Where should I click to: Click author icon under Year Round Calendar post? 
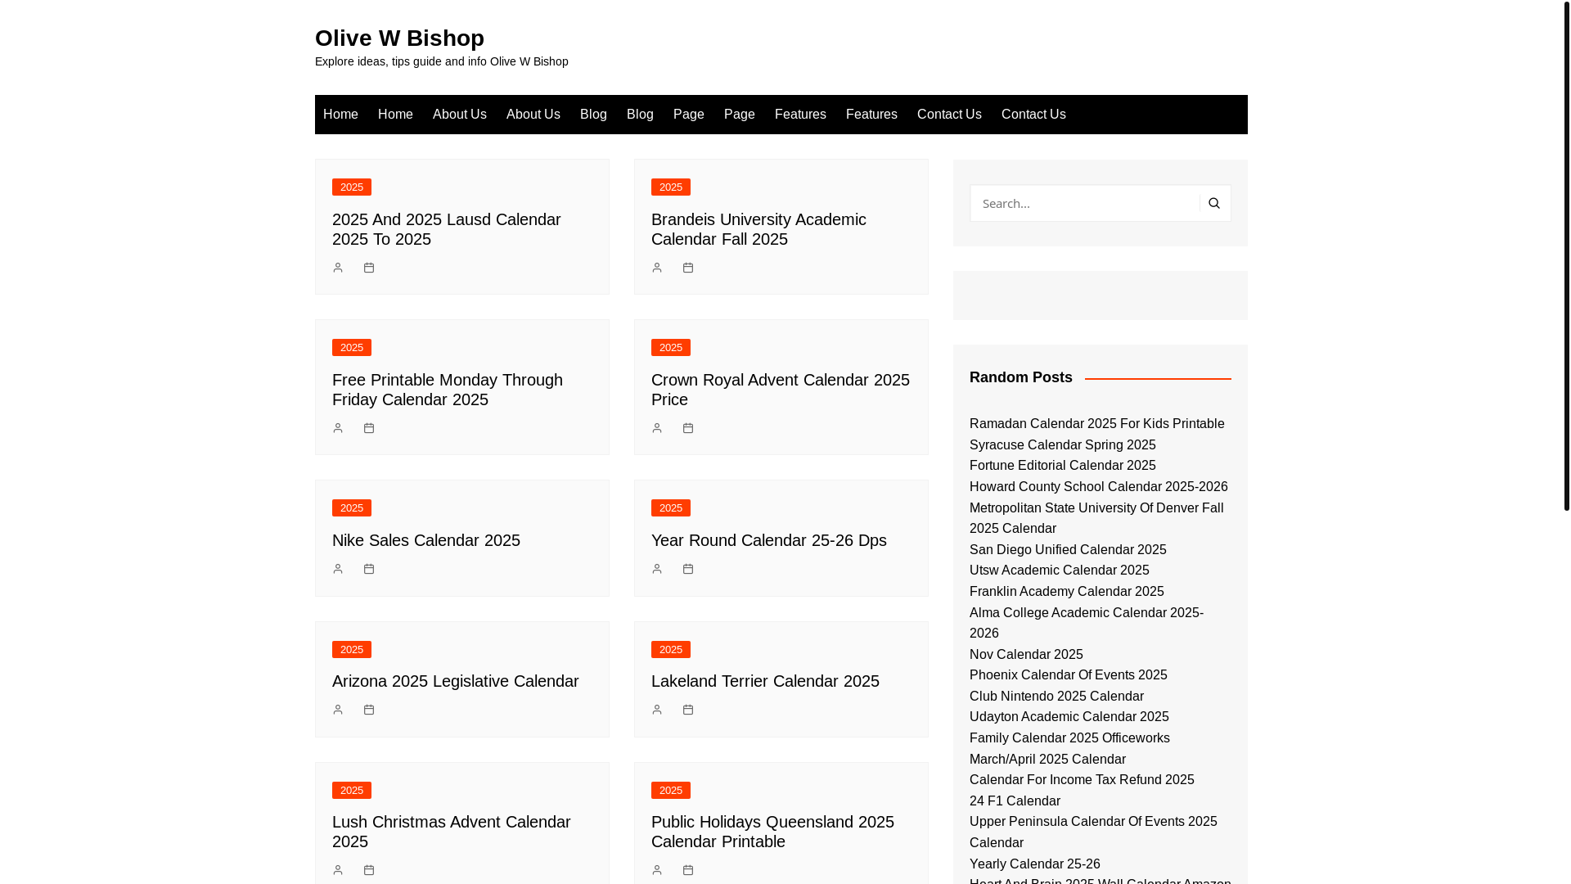pyautogui.click(x=657, y=569)
